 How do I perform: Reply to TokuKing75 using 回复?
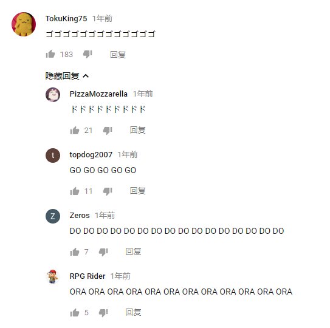(x=118, y=55)
